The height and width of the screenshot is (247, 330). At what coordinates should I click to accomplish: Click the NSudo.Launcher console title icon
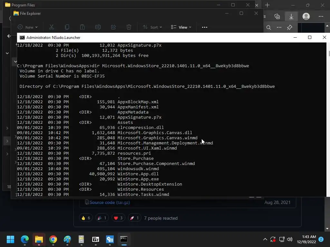22,38
